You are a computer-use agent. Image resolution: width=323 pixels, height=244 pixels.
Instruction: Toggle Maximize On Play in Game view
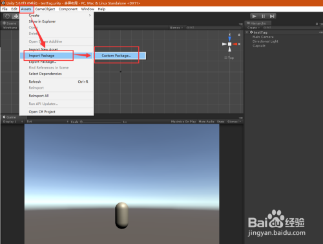(x=183, y=122)
